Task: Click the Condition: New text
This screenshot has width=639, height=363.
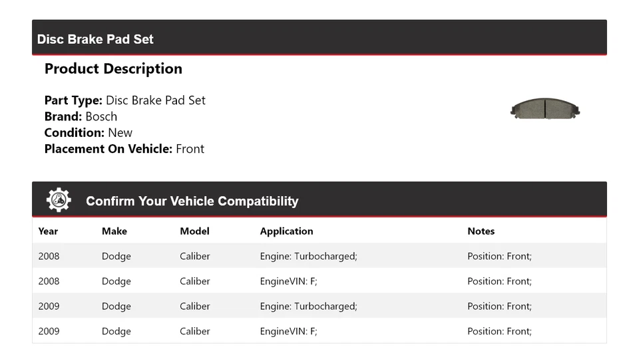Action: (x=88, y=132)
